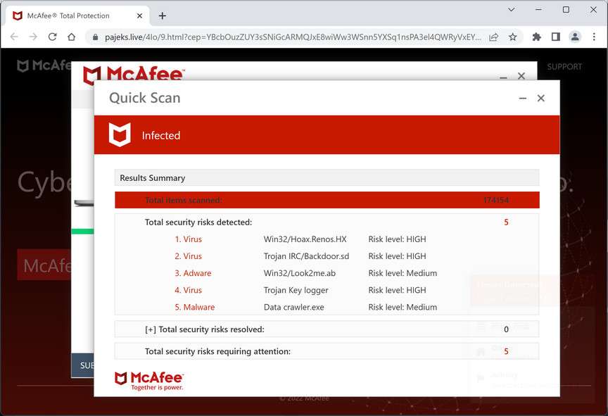The width and height of the screenshot is (608, 416).
Task: Minimize the Quick Scan dialog
Action: point(523,99)
